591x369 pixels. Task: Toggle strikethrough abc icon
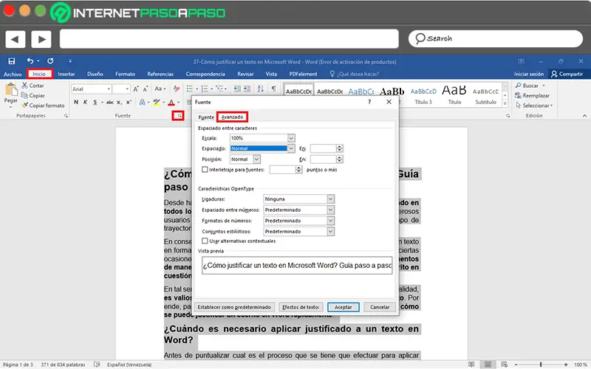coord(109,102)
